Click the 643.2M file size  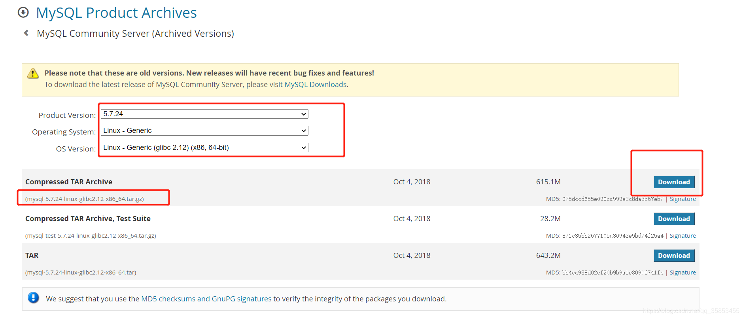pyautogui.click(x=548, y=256)
